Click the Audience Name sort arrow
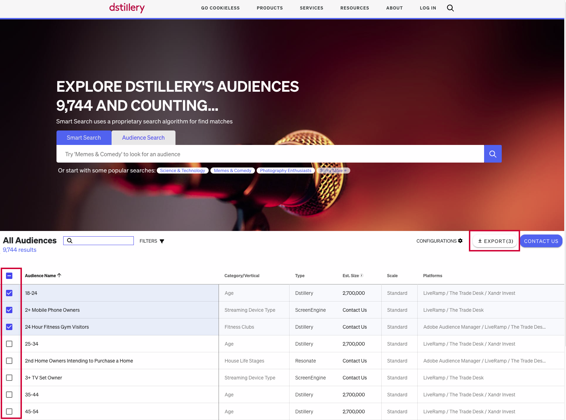 coord(59,275)
